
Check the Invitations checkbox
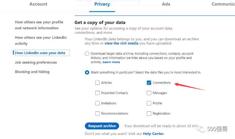(x=97, y=103)
